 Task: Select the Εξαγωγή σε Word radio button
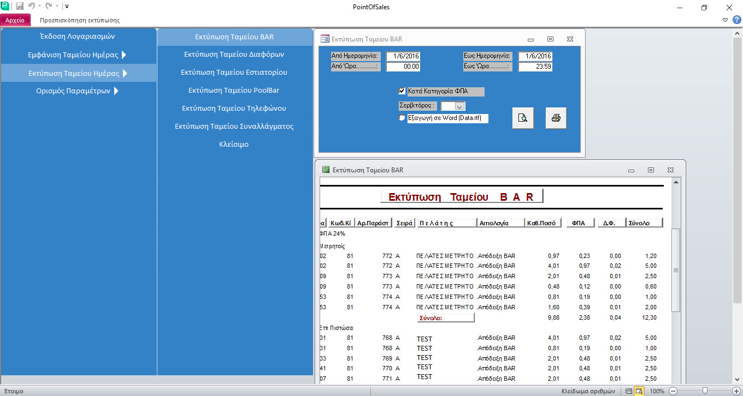pos(403,118)
